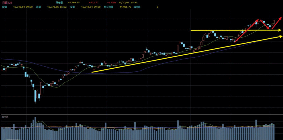Click the horizontal yellow line's arrowhead
Screen dimensions: 283x140
click(x=280, y=30)
